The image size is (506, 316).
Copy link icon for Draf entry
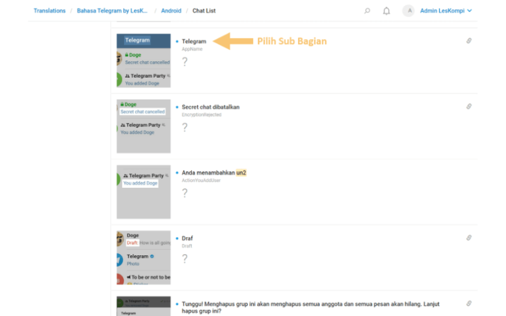[x=469, y=238]
